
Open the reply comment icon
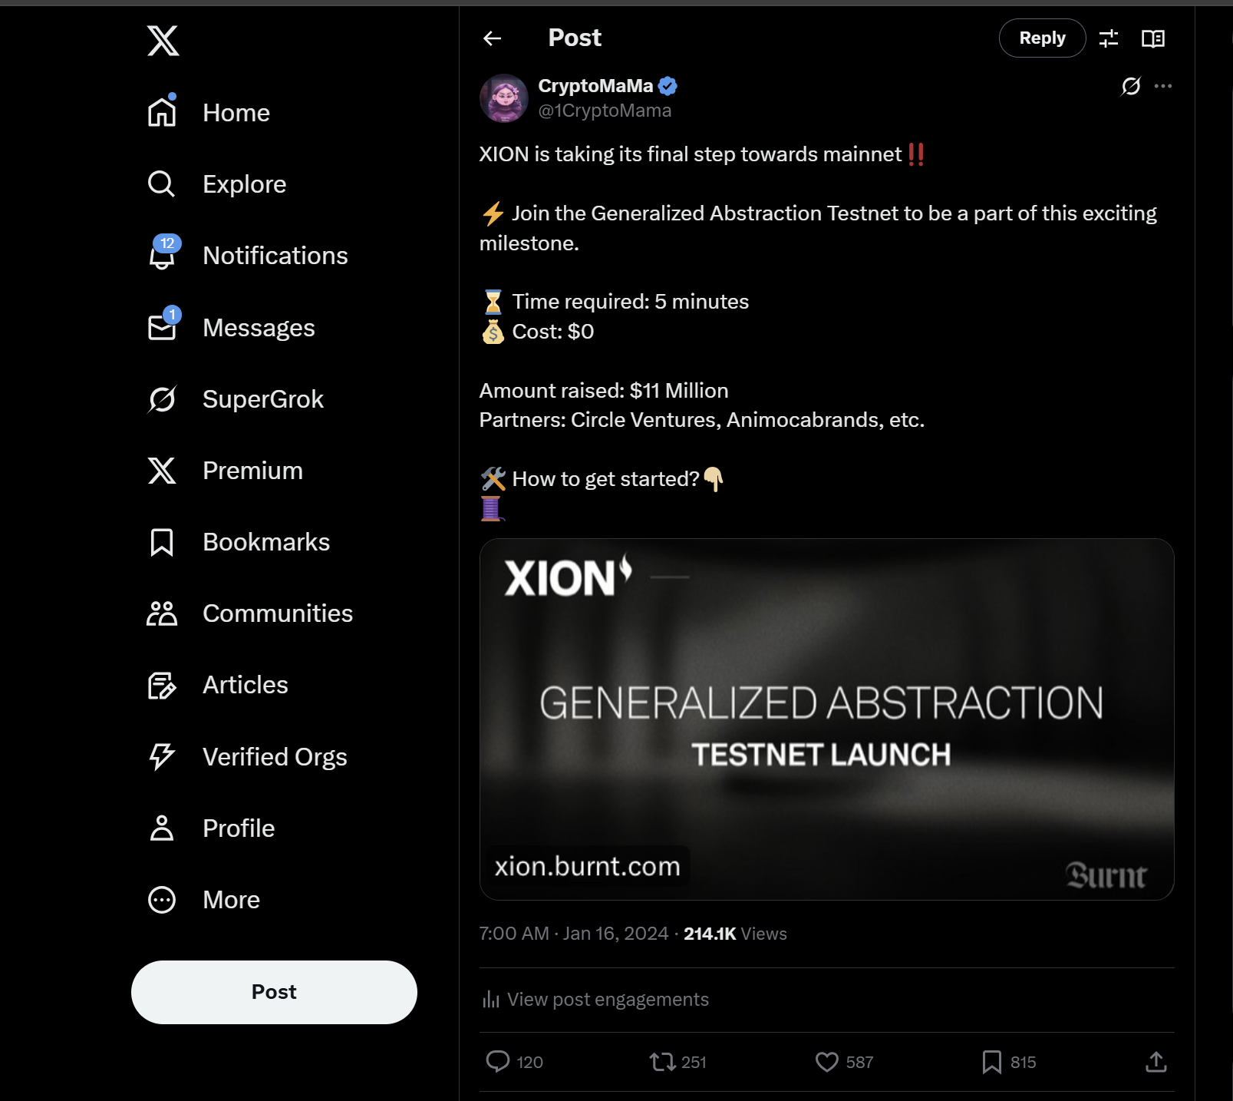click(498, 1062)
